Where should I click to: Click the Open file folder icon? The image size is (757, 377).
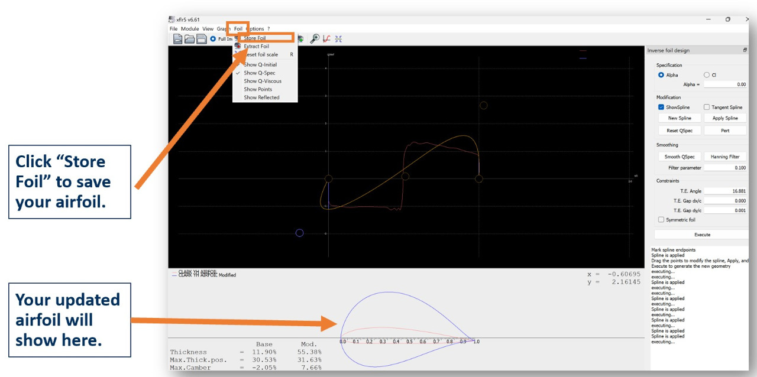[189, 39]
